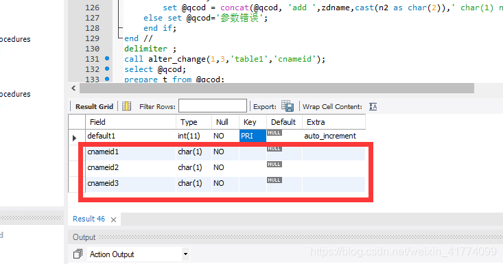Select the cnameid1 field cell
This screenshot has width=503, height=264.
(x=130, y=152)
